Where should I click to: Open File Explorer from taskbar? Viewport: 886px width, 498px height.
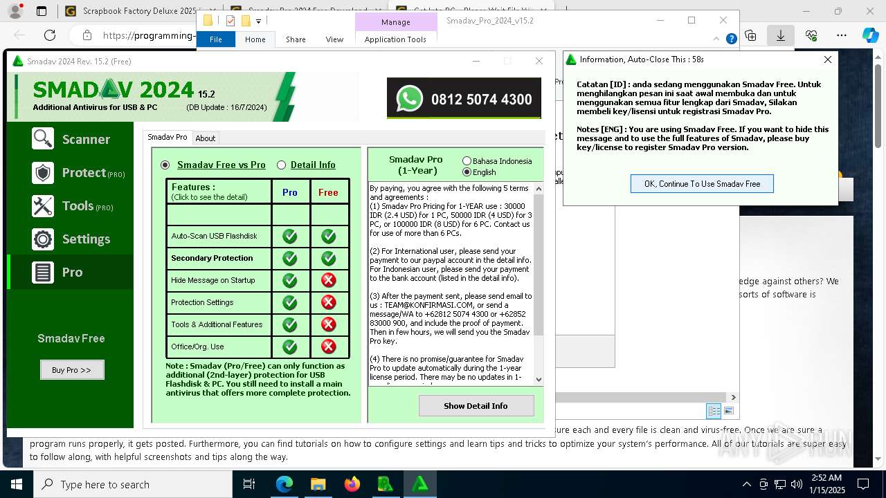point(318,484)
